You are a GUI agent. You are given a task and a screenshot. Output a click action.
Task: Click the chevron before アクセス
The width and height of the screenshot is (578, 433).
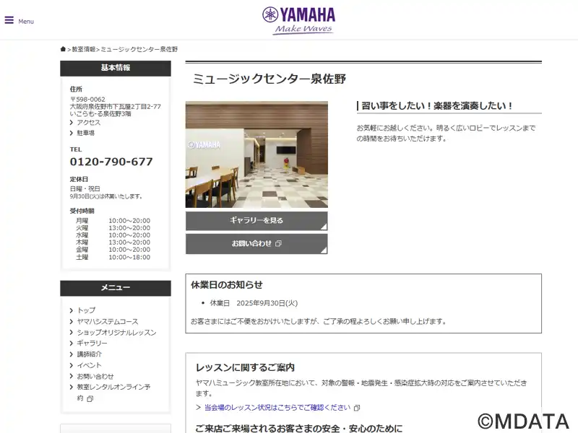point(71,123)
